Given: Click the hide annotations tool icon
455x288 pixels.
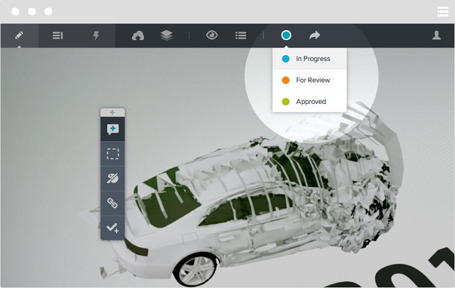Looking at the screenshot, I should 112,178.
